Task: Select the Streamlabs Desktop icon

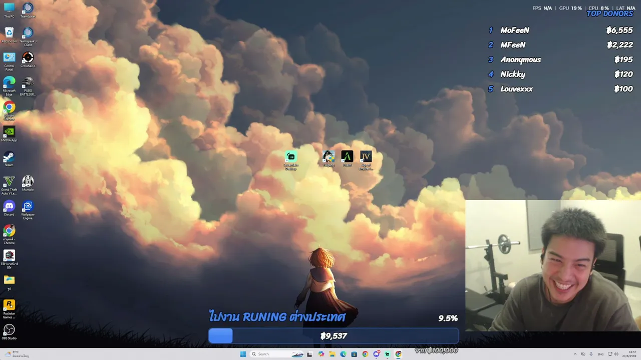Action: point(291,160)
